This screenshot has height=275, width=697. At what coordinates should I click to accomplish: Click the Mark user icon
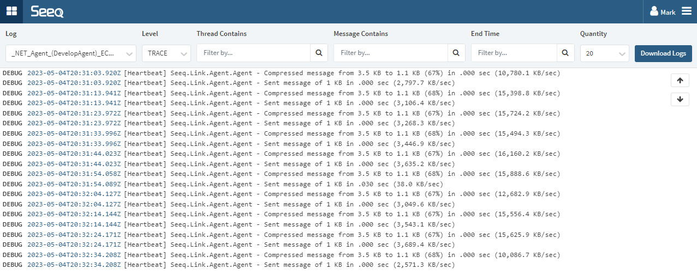tap(654, 11)
